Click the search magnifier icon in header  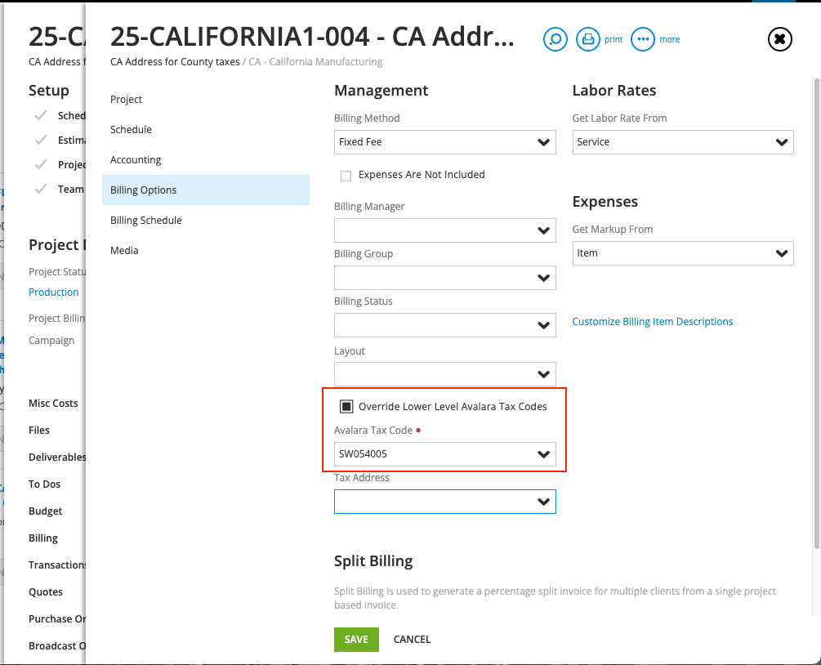pos(555,39)
